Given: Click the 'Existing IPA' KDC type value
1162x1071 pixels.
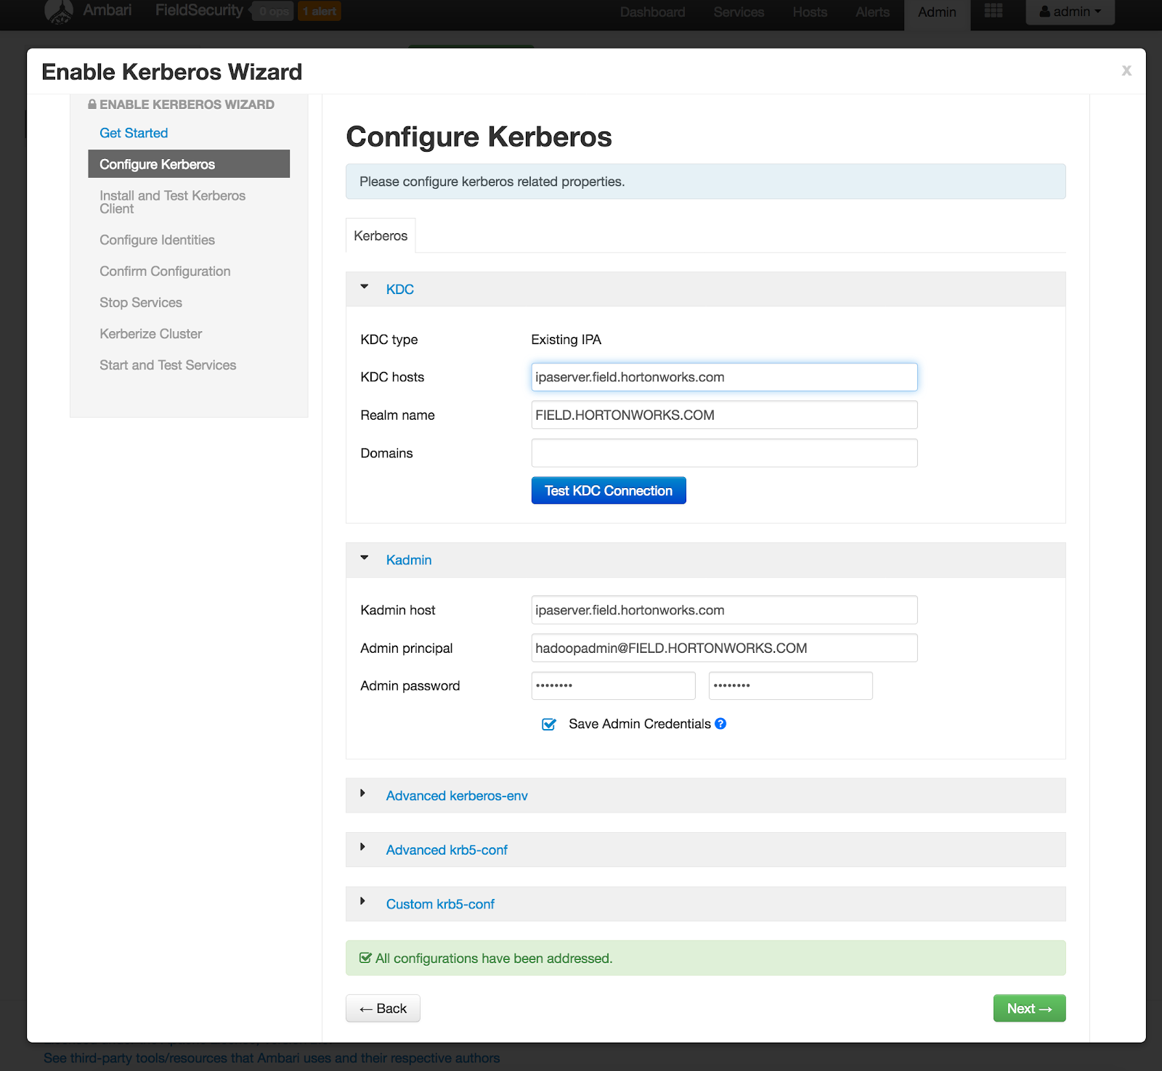Looking at the screenshot, I should tap(566, 339).
